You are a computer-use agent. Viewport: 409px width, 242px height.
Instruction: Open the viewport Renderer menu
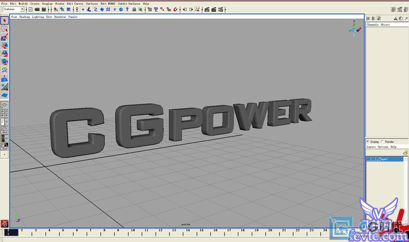60,17
